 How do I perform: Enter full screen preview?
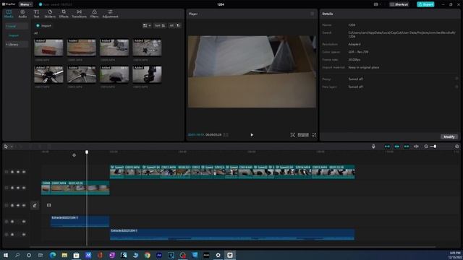(314, 135)
